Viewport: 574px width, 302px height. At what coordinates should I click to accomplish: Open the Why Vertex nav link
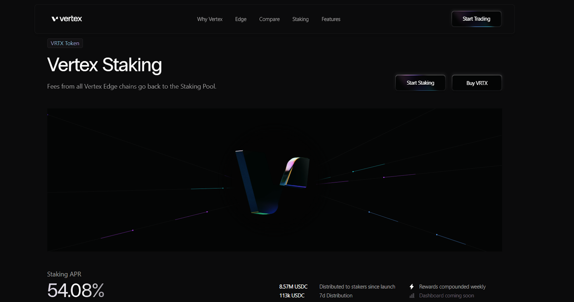point(210,19)
